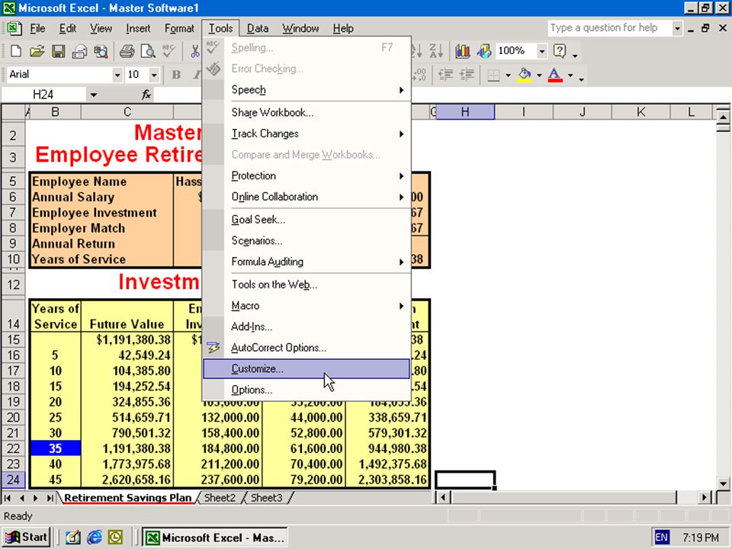This screenshot has width=732, height=549.
Task: Select row 22 header
Action: pos(13,448)
